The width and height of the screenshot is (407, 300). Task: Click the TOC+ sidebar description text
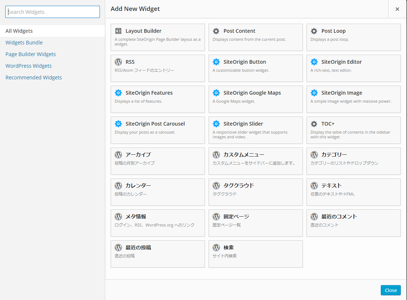coord(351,135)
